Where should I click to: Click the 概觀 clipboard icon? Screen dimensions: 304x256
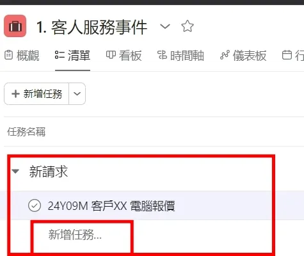pos(8,55)
